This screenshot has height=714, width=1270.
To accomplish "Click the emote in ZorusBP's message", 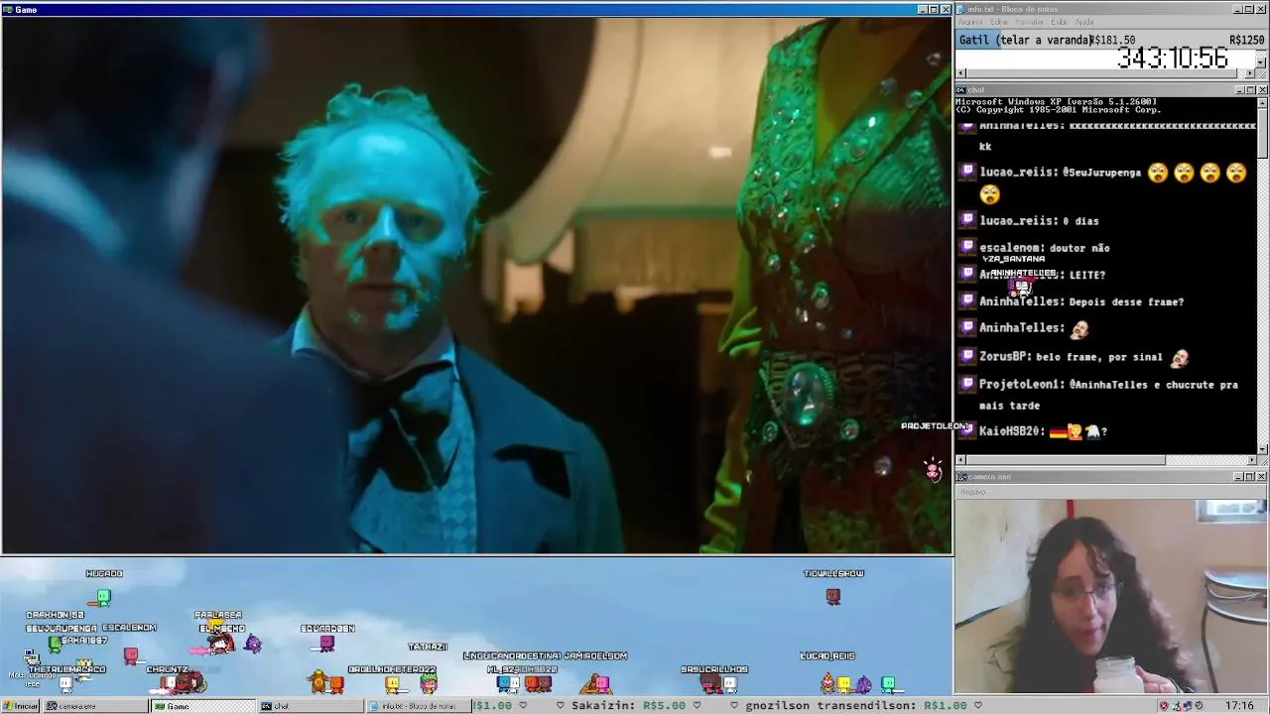I will click(1179, 357).
